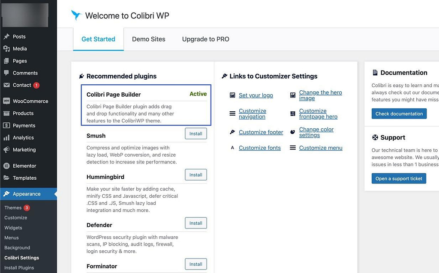Open the Upgrade to PRO tab
The width and height of the screenshot is (439, 273).
205,39
